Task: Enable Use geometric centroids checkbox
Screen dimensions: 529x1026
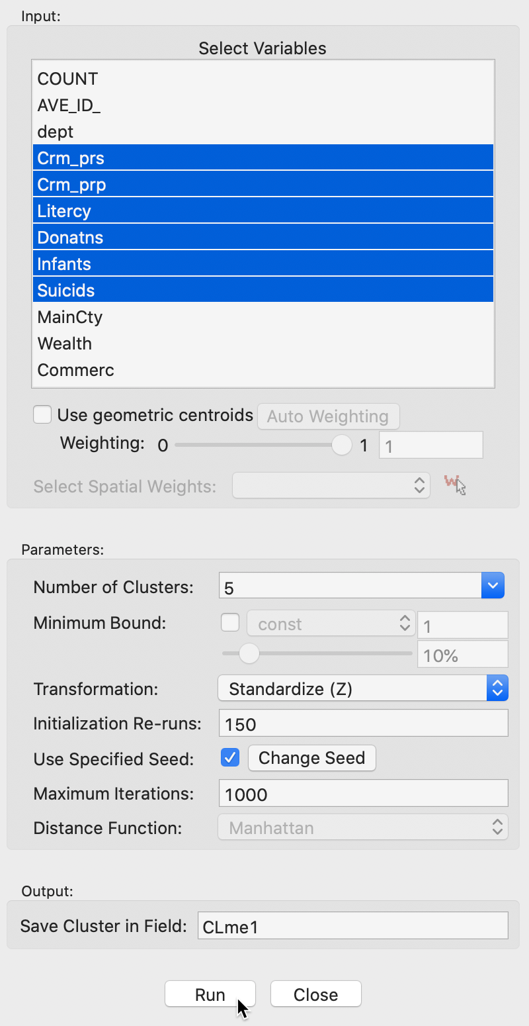Action: click(x=42, y=415)
